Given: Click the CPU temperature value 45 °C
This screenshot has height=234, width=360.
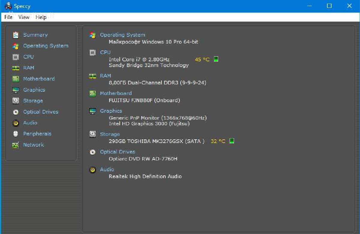Looking at the screenshot, I should [x=202, y=59].
